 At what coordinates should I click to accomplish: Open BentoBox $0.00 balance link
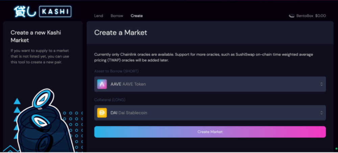click(307, 16)
